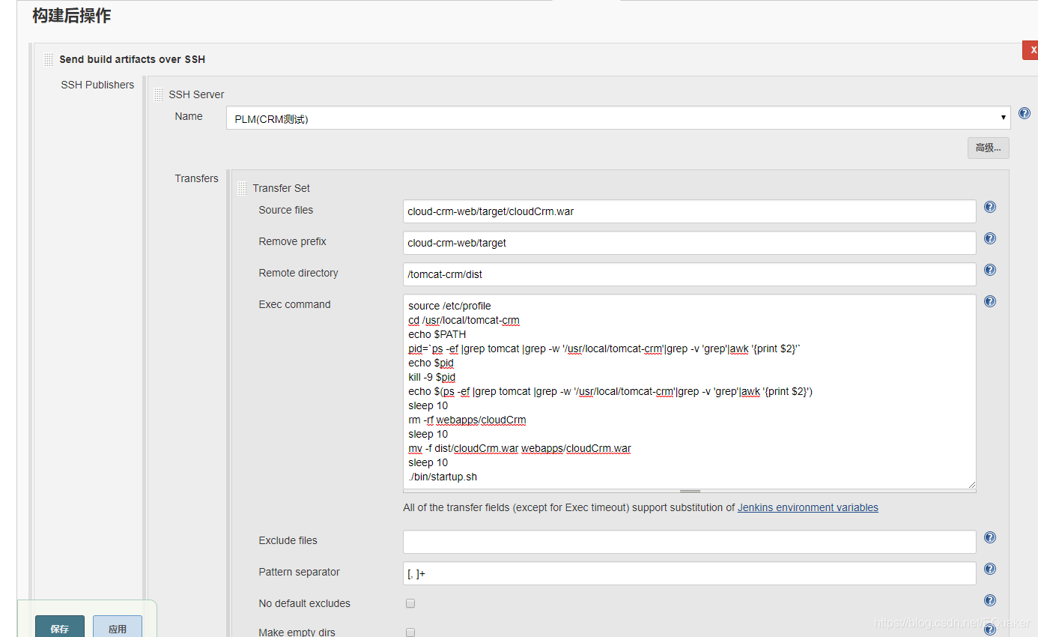The height and width of the screenshot is (637, 1038).
Task: Open the SSH server Name dropdown
Action: (x=618, y=118)
